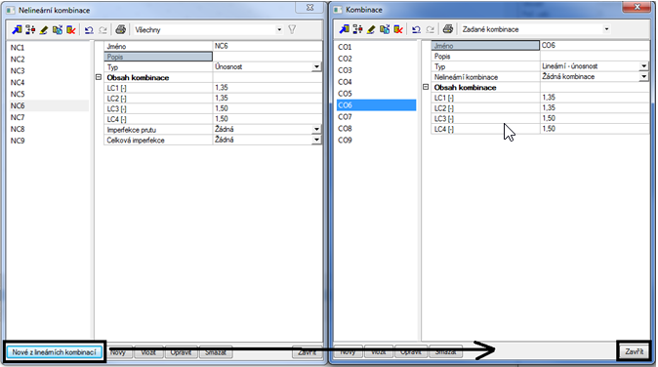Image resolution: width=658 pixels, height=367 pixels.
Task: Click the redo icon in Kombinace toolbar
Action: click(x=431, y=29)
